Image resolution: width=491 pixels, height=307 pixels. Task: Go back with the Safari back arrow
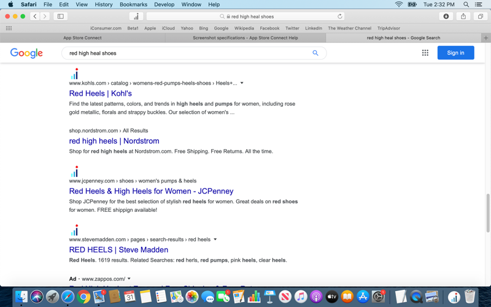click(x=35, y=17)
